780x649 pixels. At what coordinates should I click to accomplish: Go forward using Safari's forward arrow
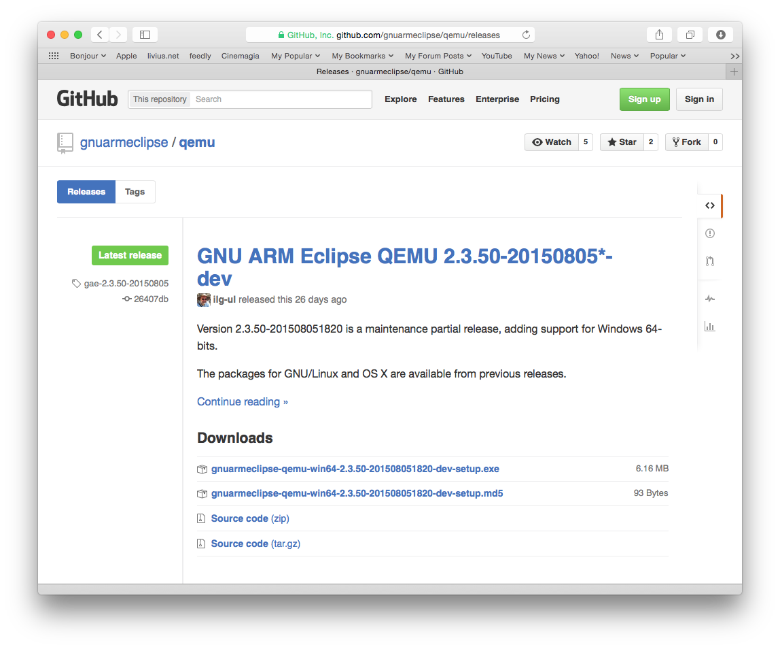point(118,35)
